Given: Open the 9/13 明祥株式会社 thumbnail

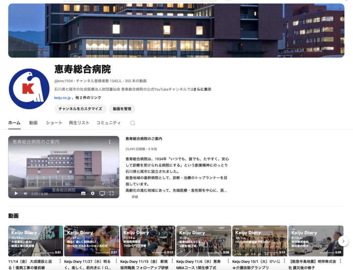Looking at the screenshot, I should point(316,241).
